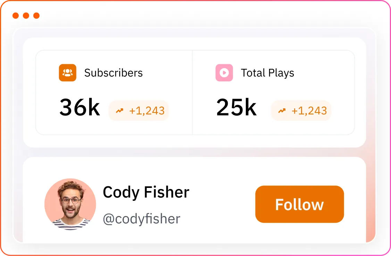Click the Total Plays label

coord(267,73)
